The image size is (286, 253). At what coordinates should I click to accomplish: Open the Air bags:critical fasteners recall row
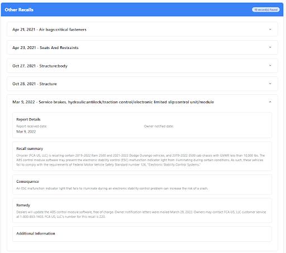142,30
